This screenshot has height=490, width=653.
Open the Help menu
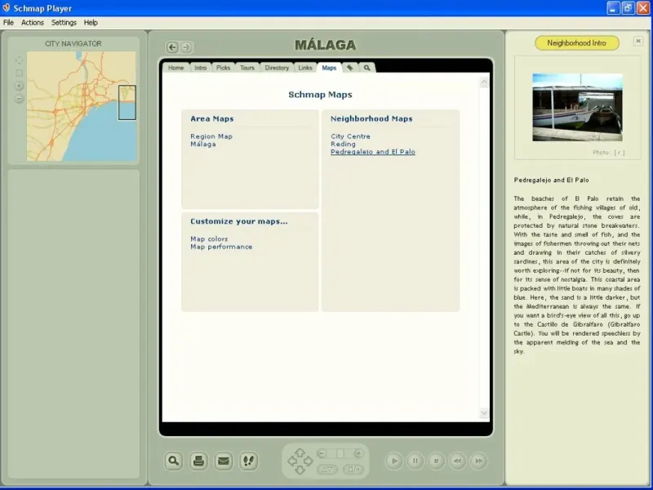91,23
